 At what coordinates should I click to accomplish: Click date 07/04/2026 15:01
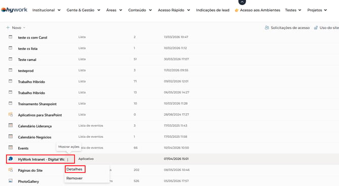[x=176, y=159]
